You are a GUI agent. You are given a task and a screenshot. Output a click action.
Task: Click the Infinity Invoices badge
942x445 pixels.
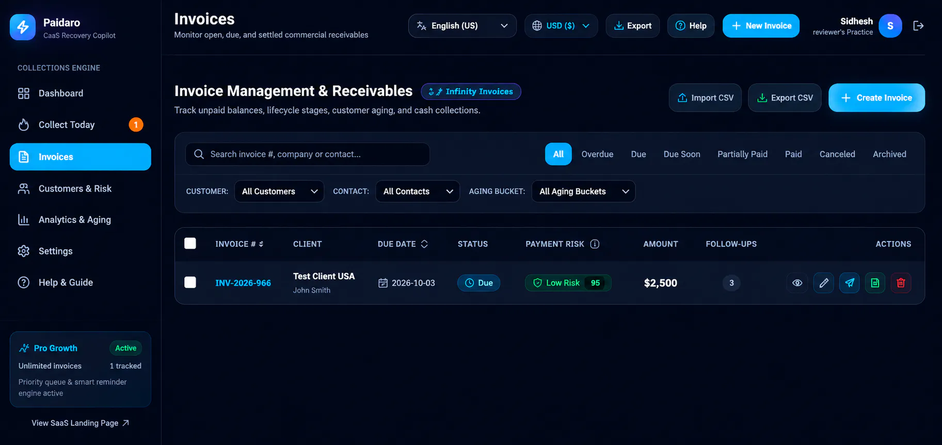click(x=471, y=91)
